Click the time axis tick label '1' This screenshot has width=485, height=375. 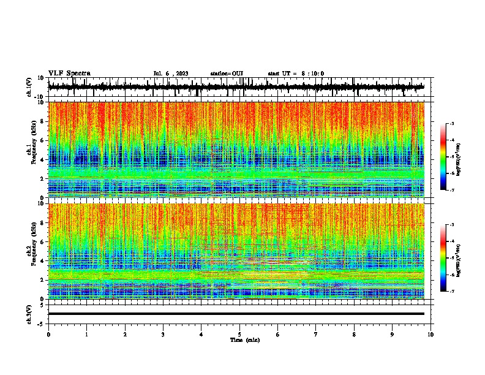point(86,335)
